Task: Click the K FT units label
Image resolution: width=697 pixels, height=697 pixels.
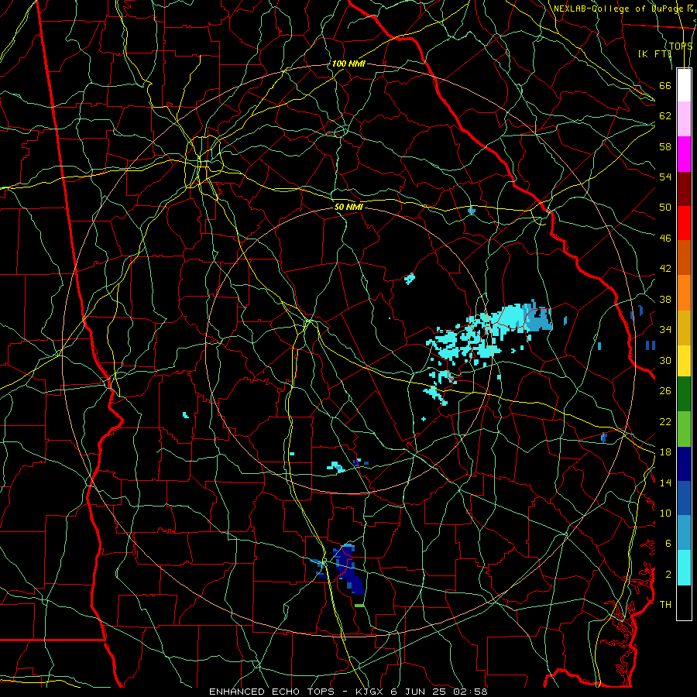Action: pos(654,53)
